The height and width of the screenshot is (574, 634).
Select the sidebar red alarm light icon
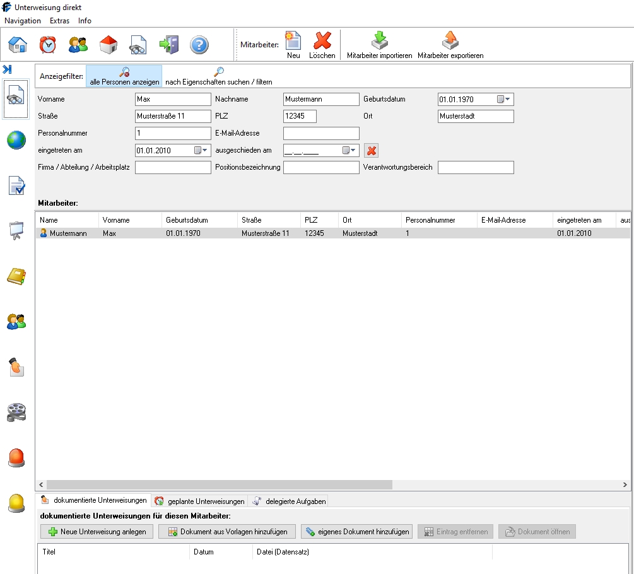pyautogui.click(x=16, y=458)
